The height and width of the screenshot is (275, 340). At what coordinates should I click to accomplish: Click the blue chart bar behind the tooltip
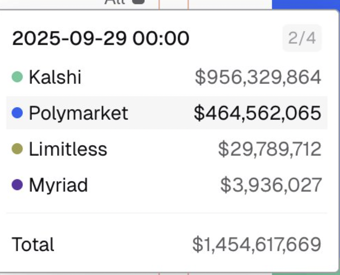click(305, 4)
